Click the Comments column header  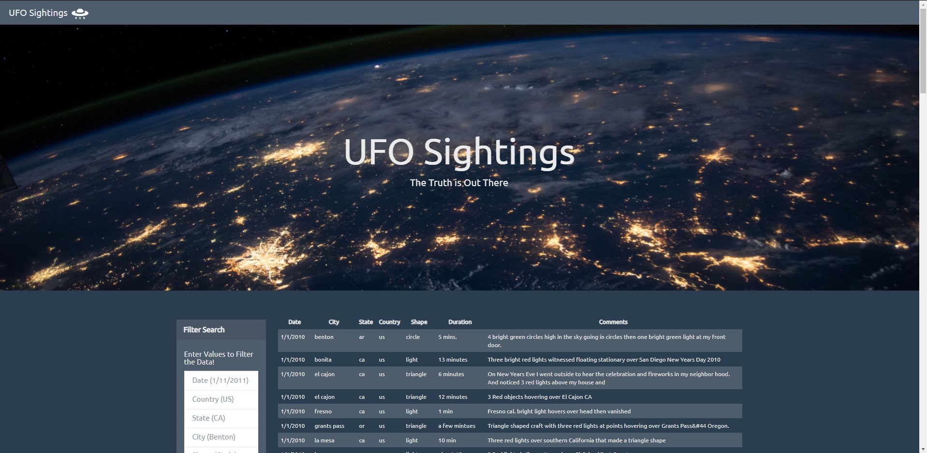[613, 322]
